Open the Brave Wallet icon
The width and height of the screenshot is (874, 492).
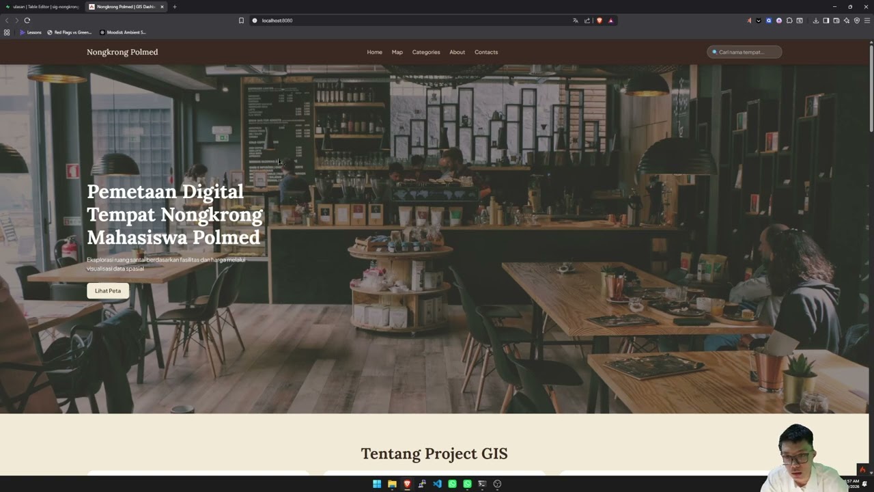point(836,20)
